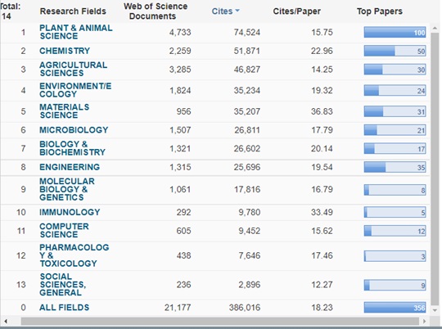Click the Top Papers bar showing 100
Screen dimensions: 442x329
click(395, 33)
